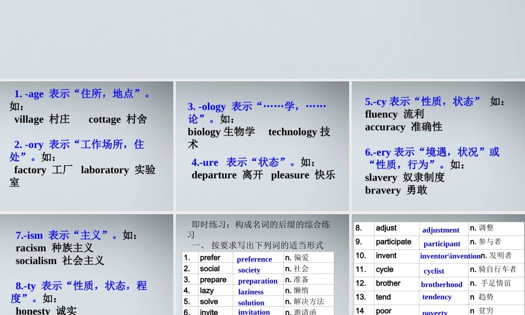Click the definition 'n. 骑自行车者'
The image size is (525, 315).
click(493, 269)
